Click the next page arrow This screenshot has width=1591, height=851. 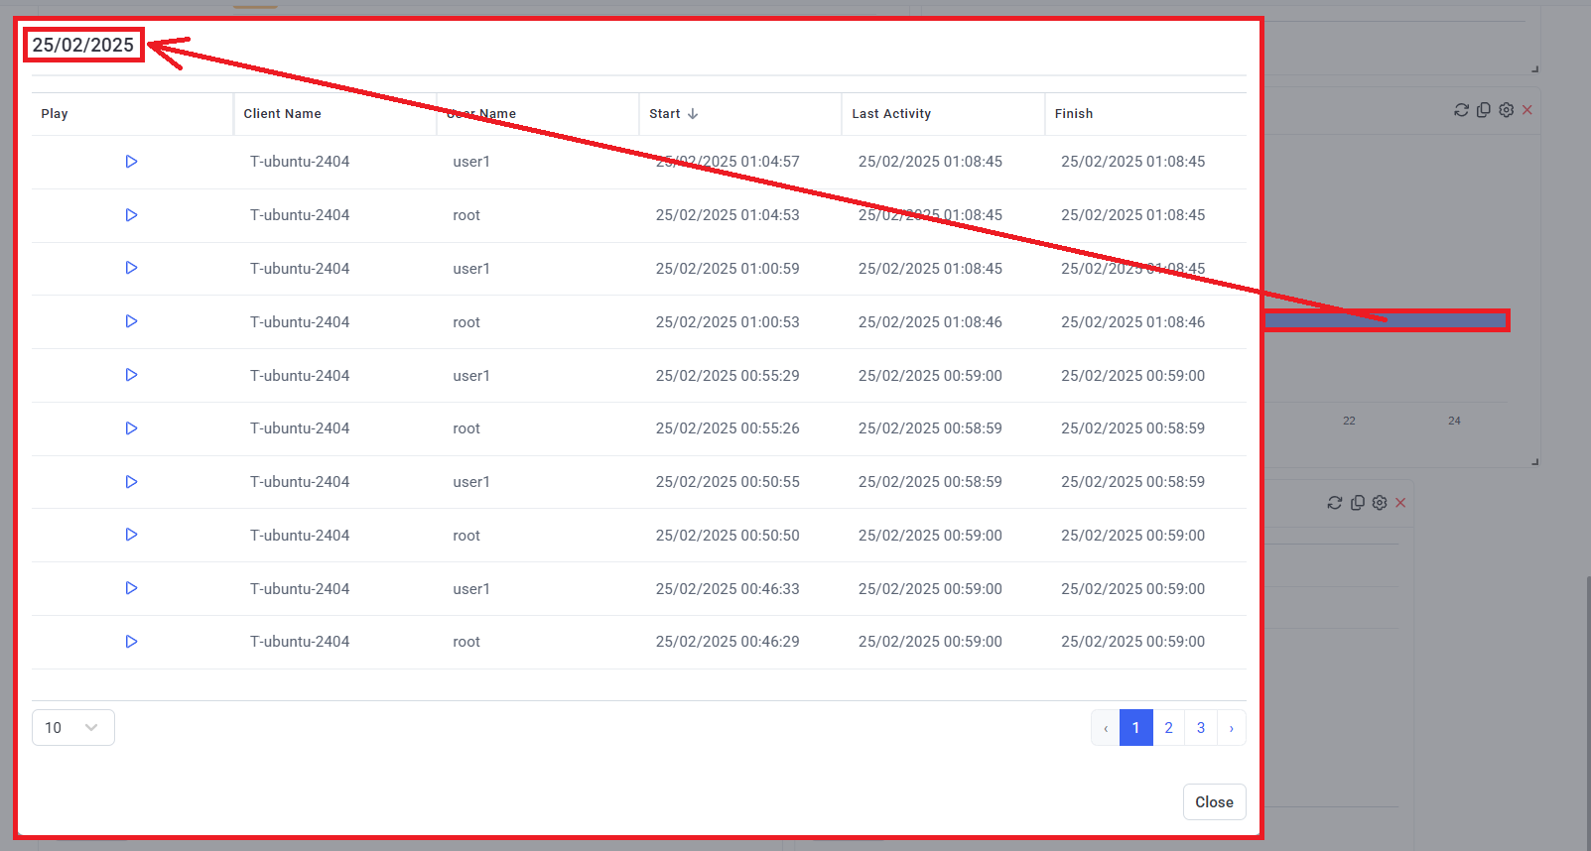[1232, 728]
